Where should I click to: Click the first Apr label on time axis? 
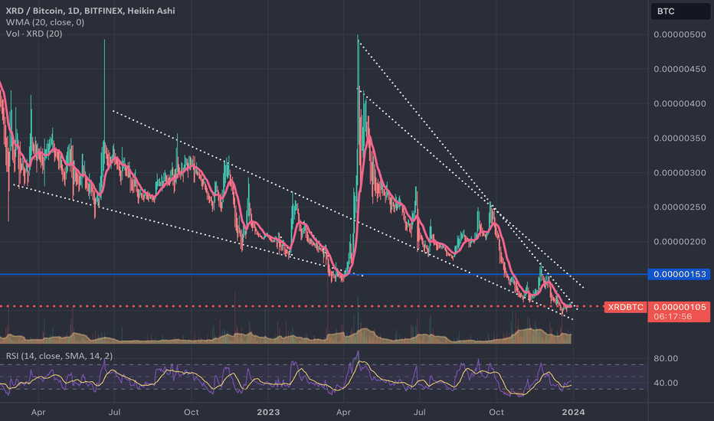coord(38,413)
